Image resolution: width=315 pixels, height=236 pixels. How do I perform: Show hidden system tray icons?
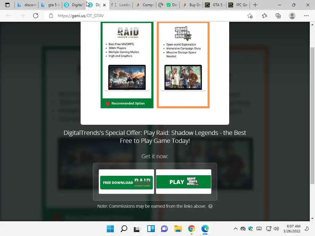pos(235,229)
